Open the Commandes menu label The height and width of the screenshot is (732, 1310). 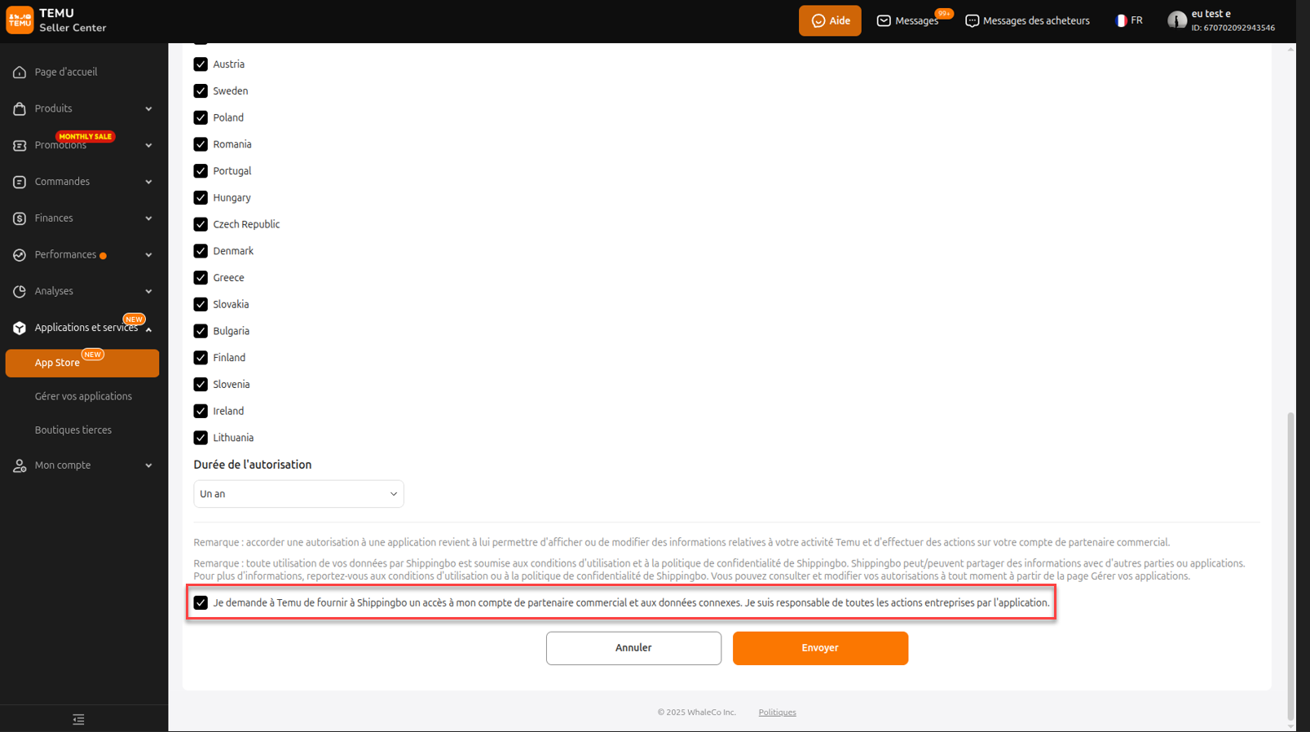[x=62, y=182]
